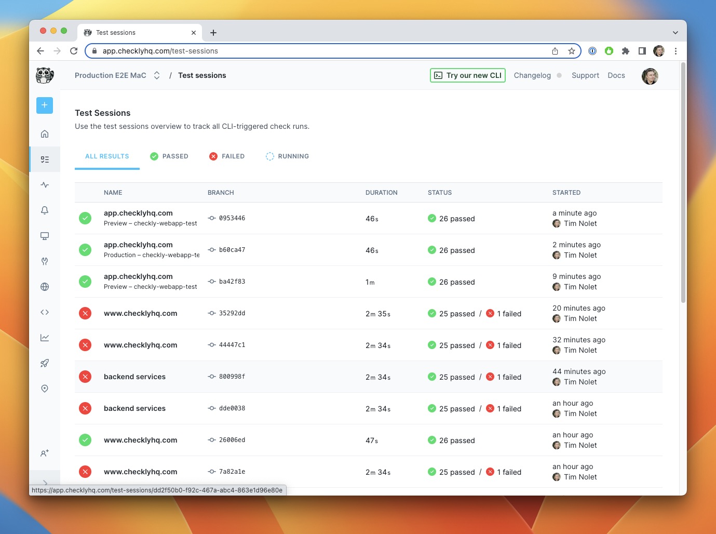Screen dimensions: 716x534
Task: Open the browser tab list chevron
Action: point(675,32)
